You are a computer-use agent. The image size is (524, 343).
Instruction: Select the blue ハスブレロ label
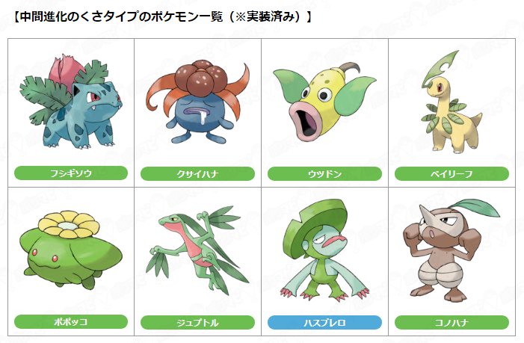coord(324,323)
